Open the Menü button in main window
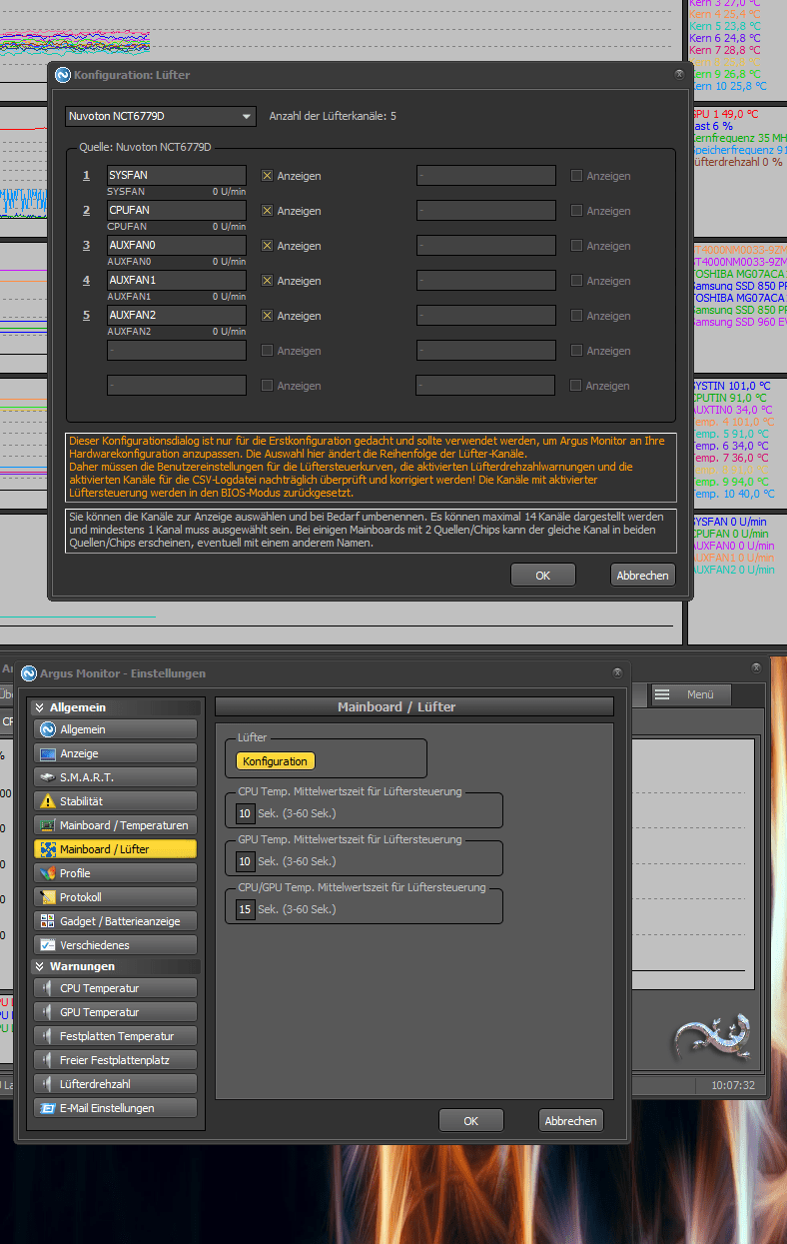787x1244 pixels. [x=690, y=694]
